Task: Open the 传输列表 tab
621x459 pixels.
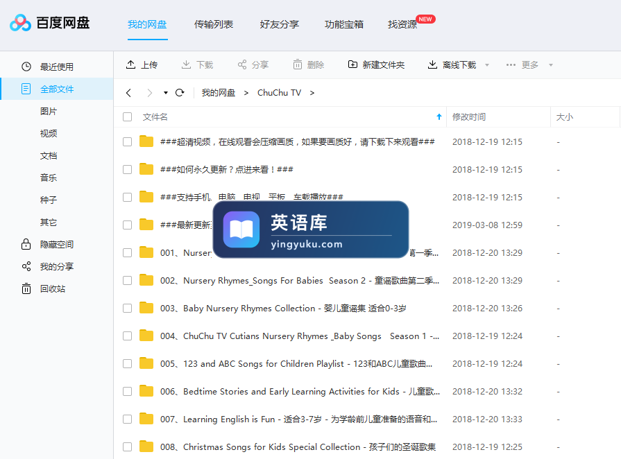Action: point(214,24)
